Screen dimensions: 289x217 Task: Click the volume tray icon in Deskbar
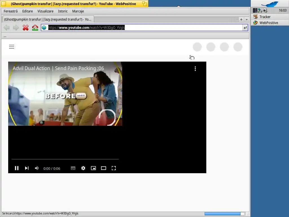point(265,10)
